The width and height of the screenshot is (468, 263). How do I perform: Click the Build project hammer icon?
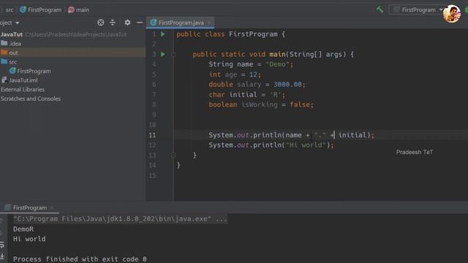click(380, 9)
